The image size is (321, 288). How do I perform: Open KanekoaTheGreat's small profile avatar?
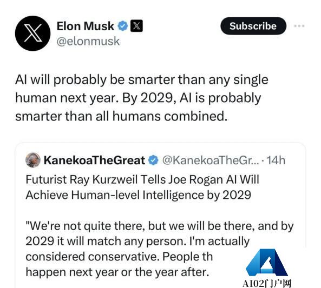pyautogui.click(x=33, y=160)
